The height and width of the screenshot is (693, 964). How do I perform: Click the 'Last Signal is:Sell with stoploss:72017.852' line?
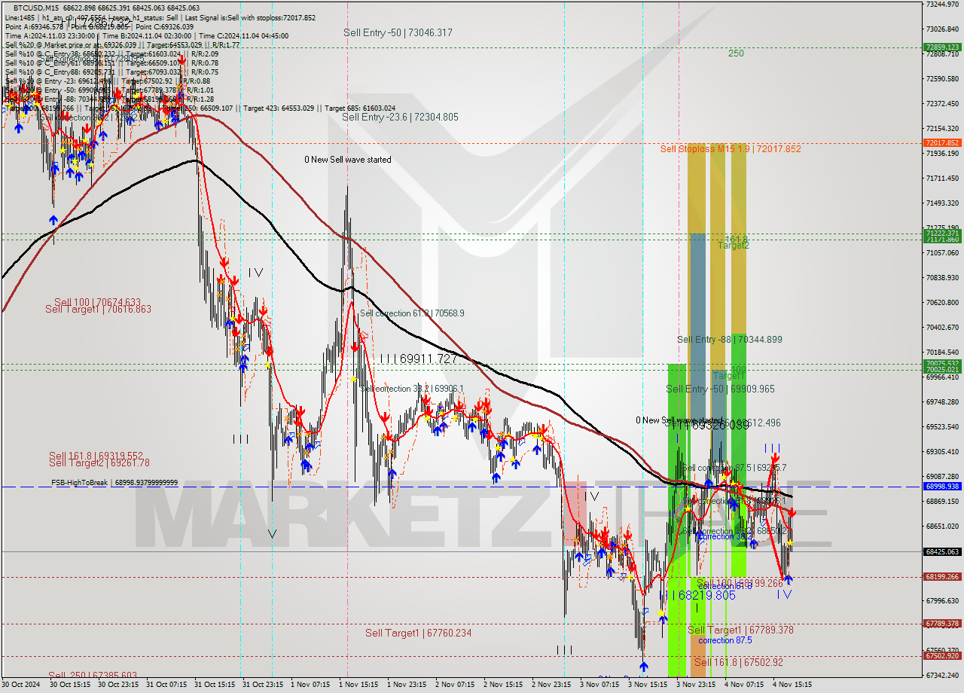coord(249,17)
